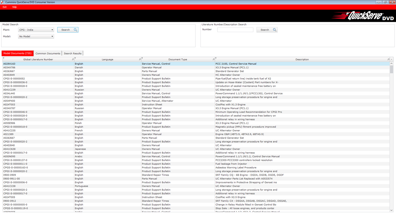396x214 pixels.
Task: Open the Help menu
Action: tap(14, 7)
